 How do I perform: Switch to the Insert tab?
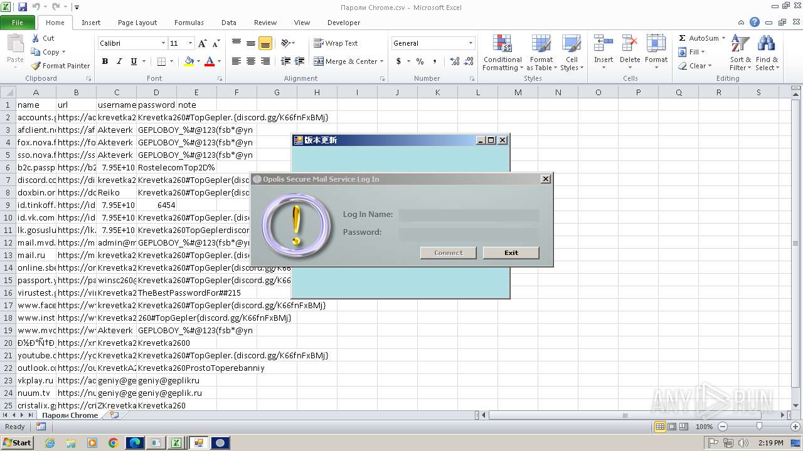(91, 23)
